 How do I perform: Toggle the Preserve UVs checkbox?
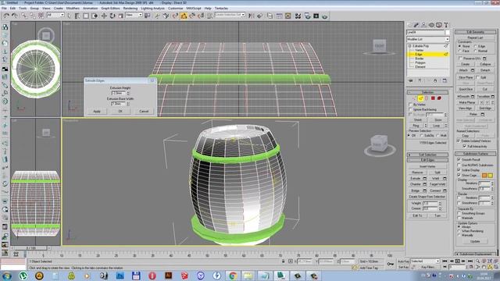point(460,59)
